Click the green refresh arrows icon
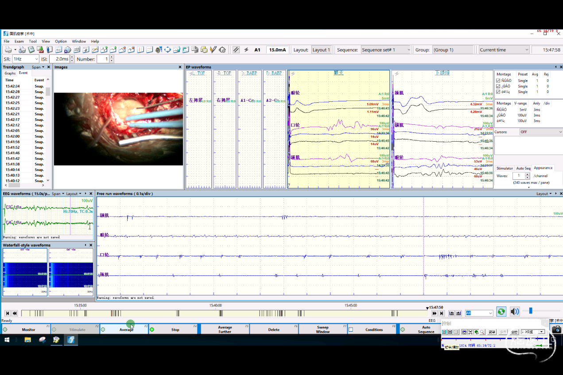Viewport: 563px width, 375px height. pyautogui.click(x=501, y=312)
